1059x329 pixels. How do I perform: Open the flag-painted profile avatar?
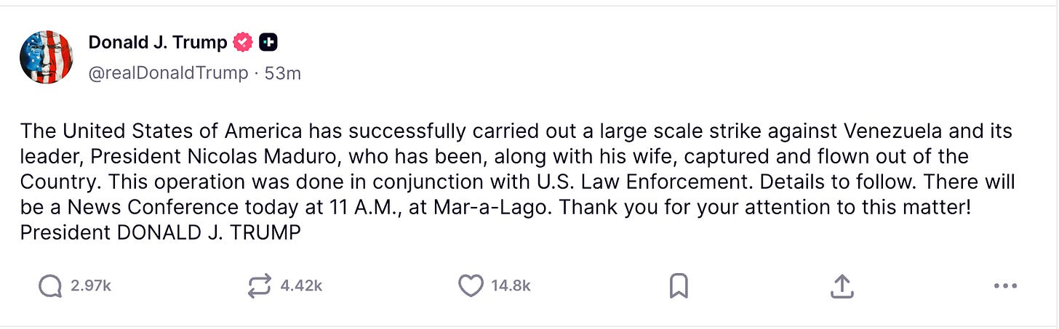pos(47,57)
